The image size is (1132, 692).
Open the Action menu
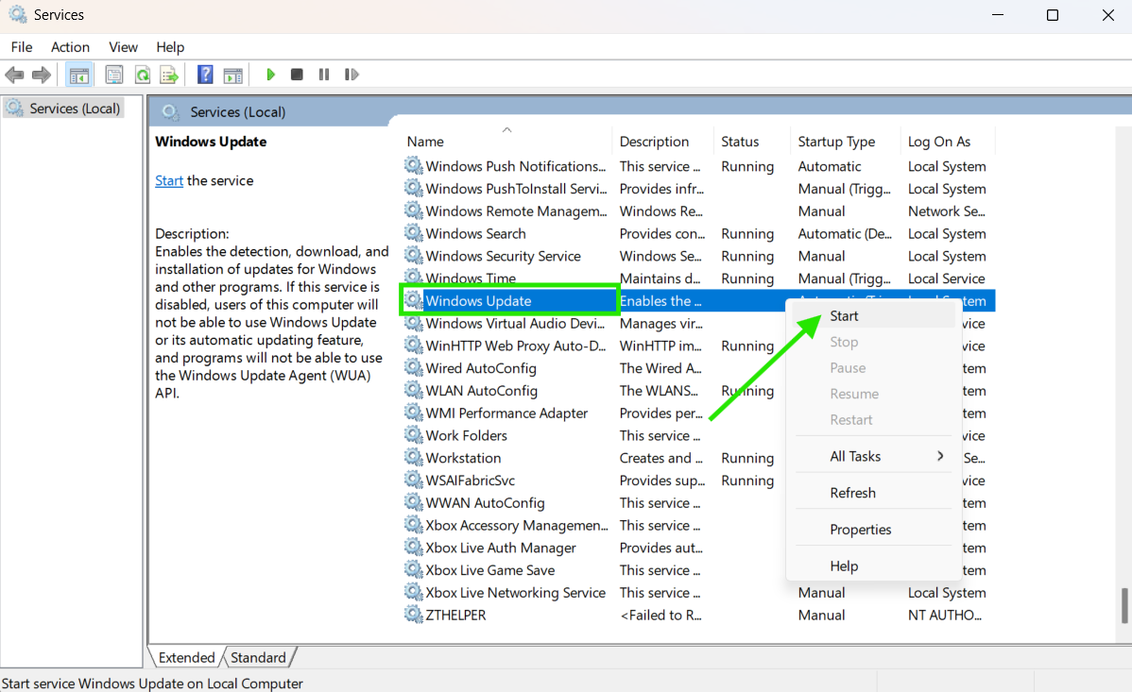(70, 47)
